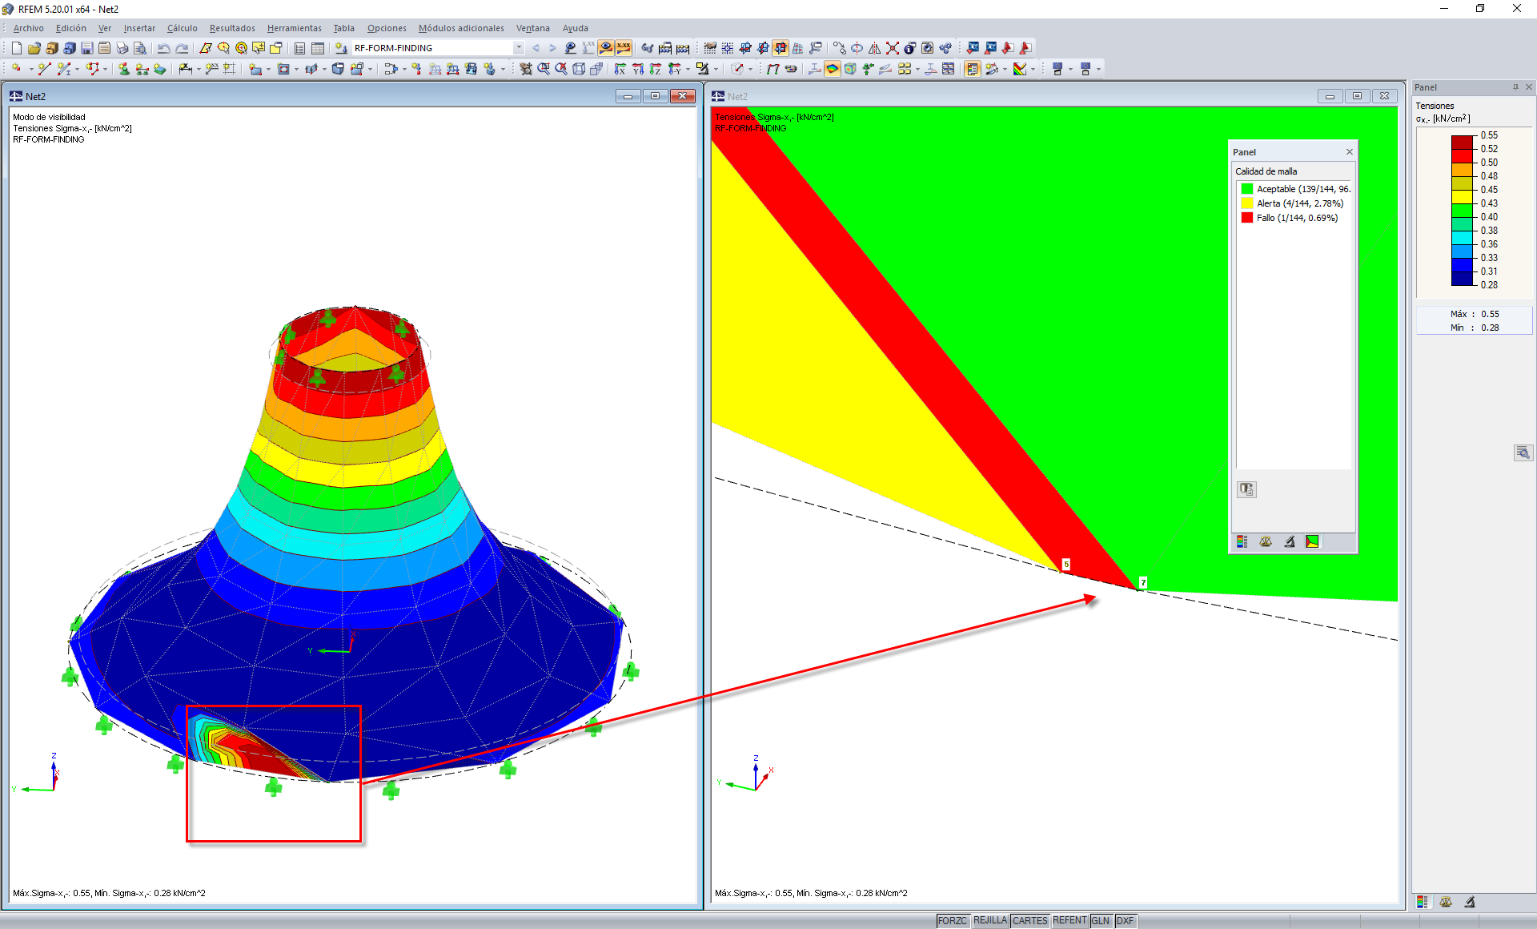
Task: Click the zoom icon on right panel edge
Action: [x=1523, y=453]
